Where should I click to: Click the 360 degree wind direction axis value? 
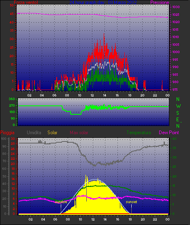click(x=12, y=99)
